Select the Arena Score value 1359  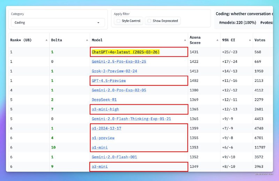(194, 128)
